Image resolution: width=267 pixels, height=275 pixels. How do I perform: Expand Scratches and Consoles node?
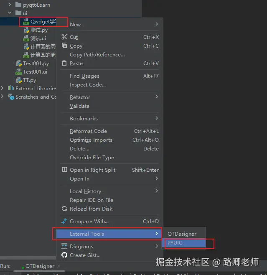(2, 97)
